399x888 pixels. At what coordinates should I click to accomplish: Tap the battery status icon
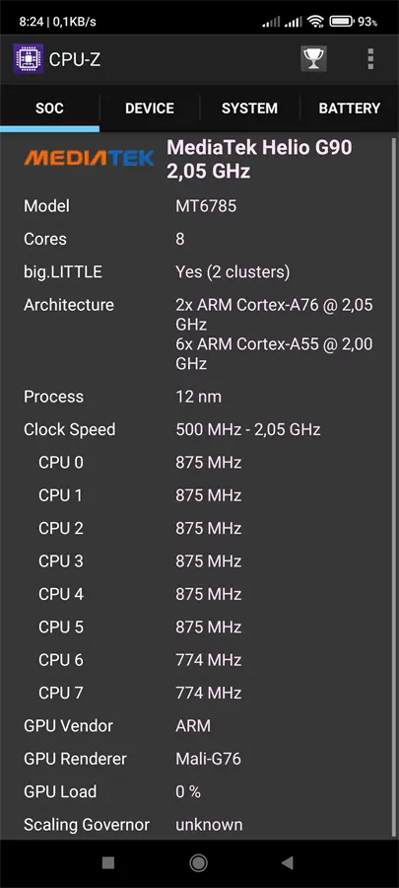342,22
